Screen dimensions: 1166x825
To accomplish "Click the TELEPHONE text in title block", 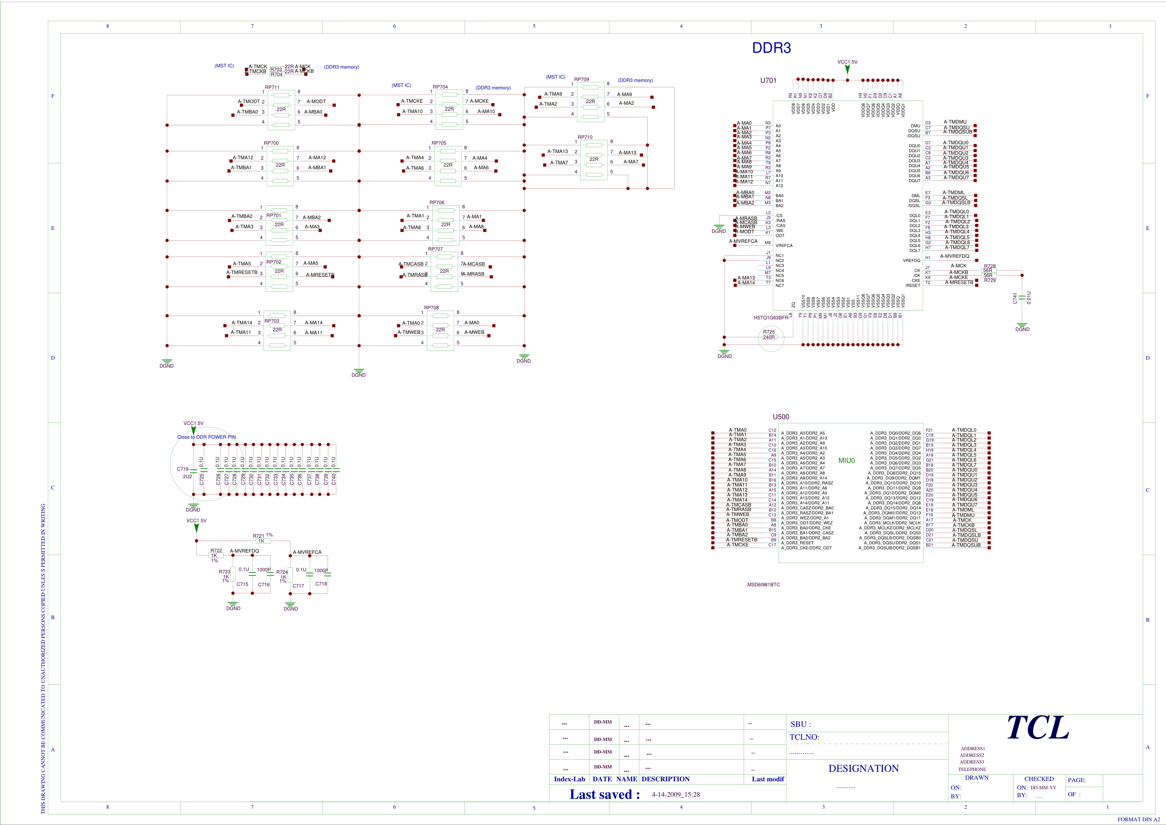I will [972, 769].
